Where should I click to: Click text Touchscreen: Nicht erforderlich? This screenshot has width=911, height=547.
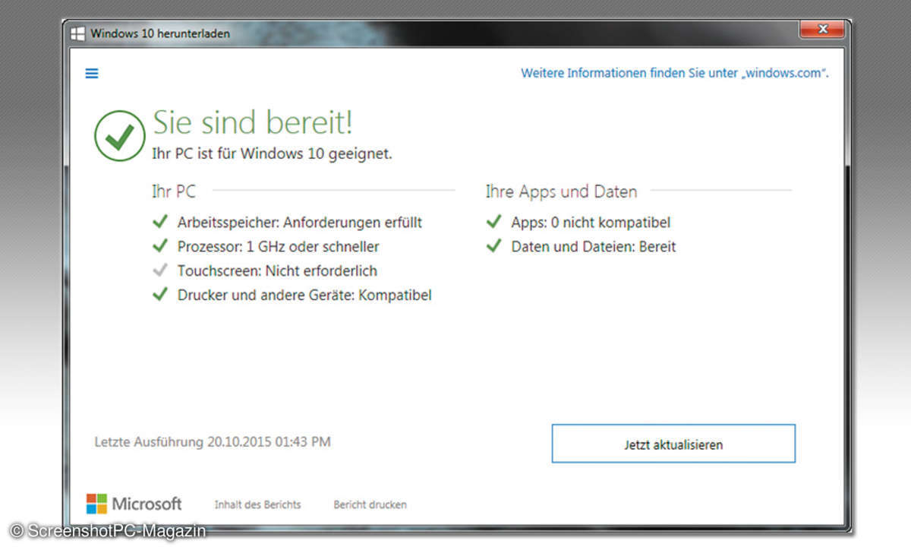[x=277, y=270]
